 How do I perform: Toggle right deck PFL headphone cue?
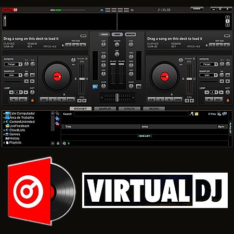point(139,86)
